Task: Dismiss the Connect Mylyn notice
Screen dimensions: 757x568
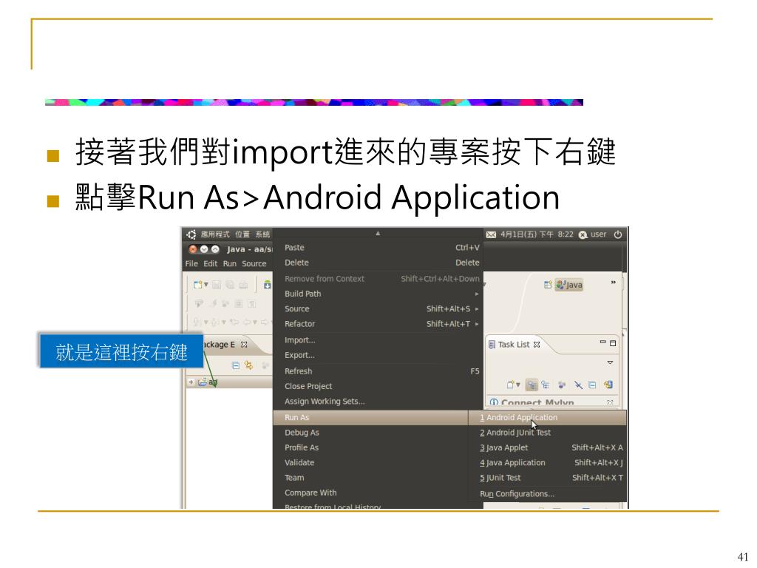Action: pos(610,402)
